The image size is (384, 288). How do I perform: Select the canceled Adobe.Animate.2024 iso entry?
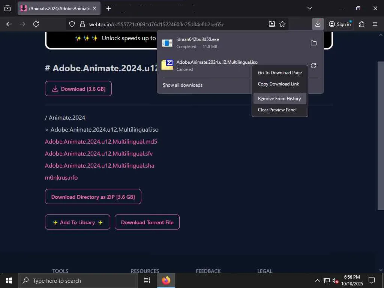point(206,66)
